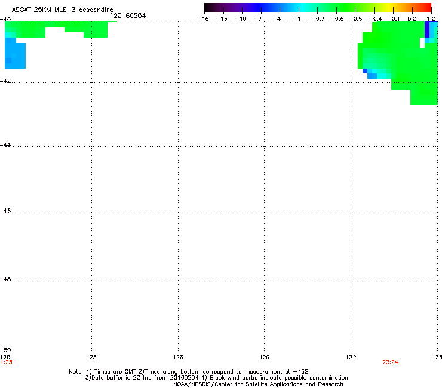Click latitude label -50 on left axis
Image resolution: width=442 pixels, height=388 pixels.
coord(5,350)
